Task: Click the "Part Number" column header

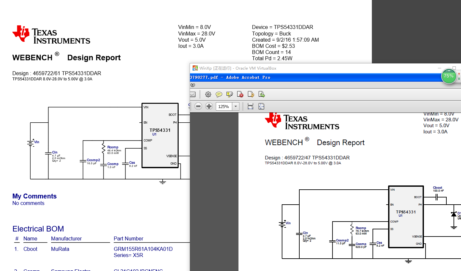Action: click(129, 238)
